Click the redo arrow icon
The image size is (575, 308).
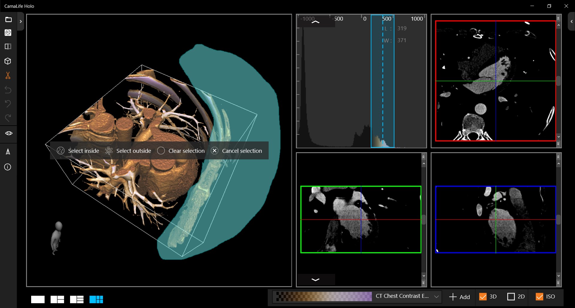pos(8,118)
